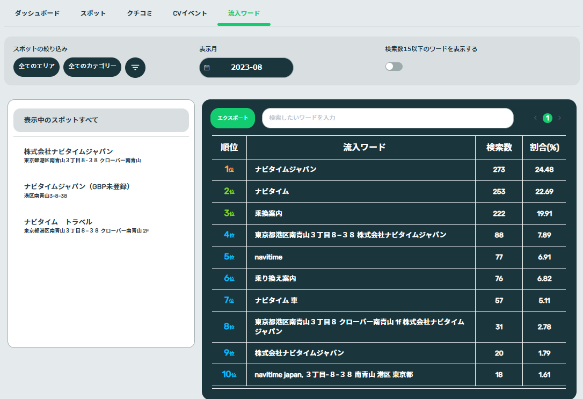Click percentage value 24.48
583x399 pixels.
click(544, 170)
